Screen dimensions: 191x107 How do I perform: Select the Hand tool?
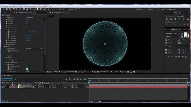click(7, 9)
